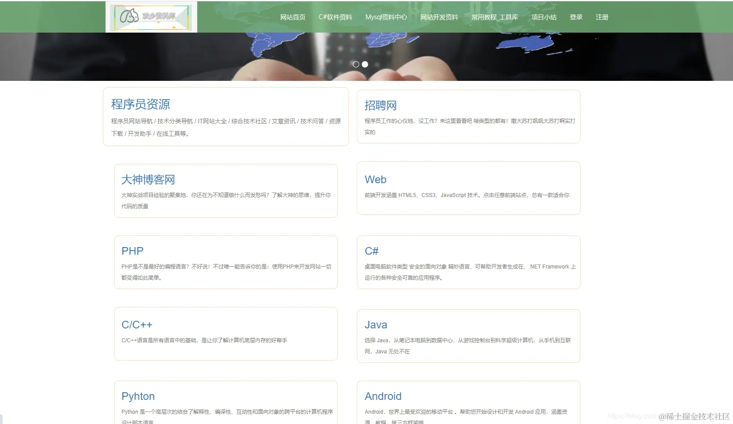Open the 招聘网 job board card
Screen dimensions: 733x424
pyautogui.click(x=468, y=117)
